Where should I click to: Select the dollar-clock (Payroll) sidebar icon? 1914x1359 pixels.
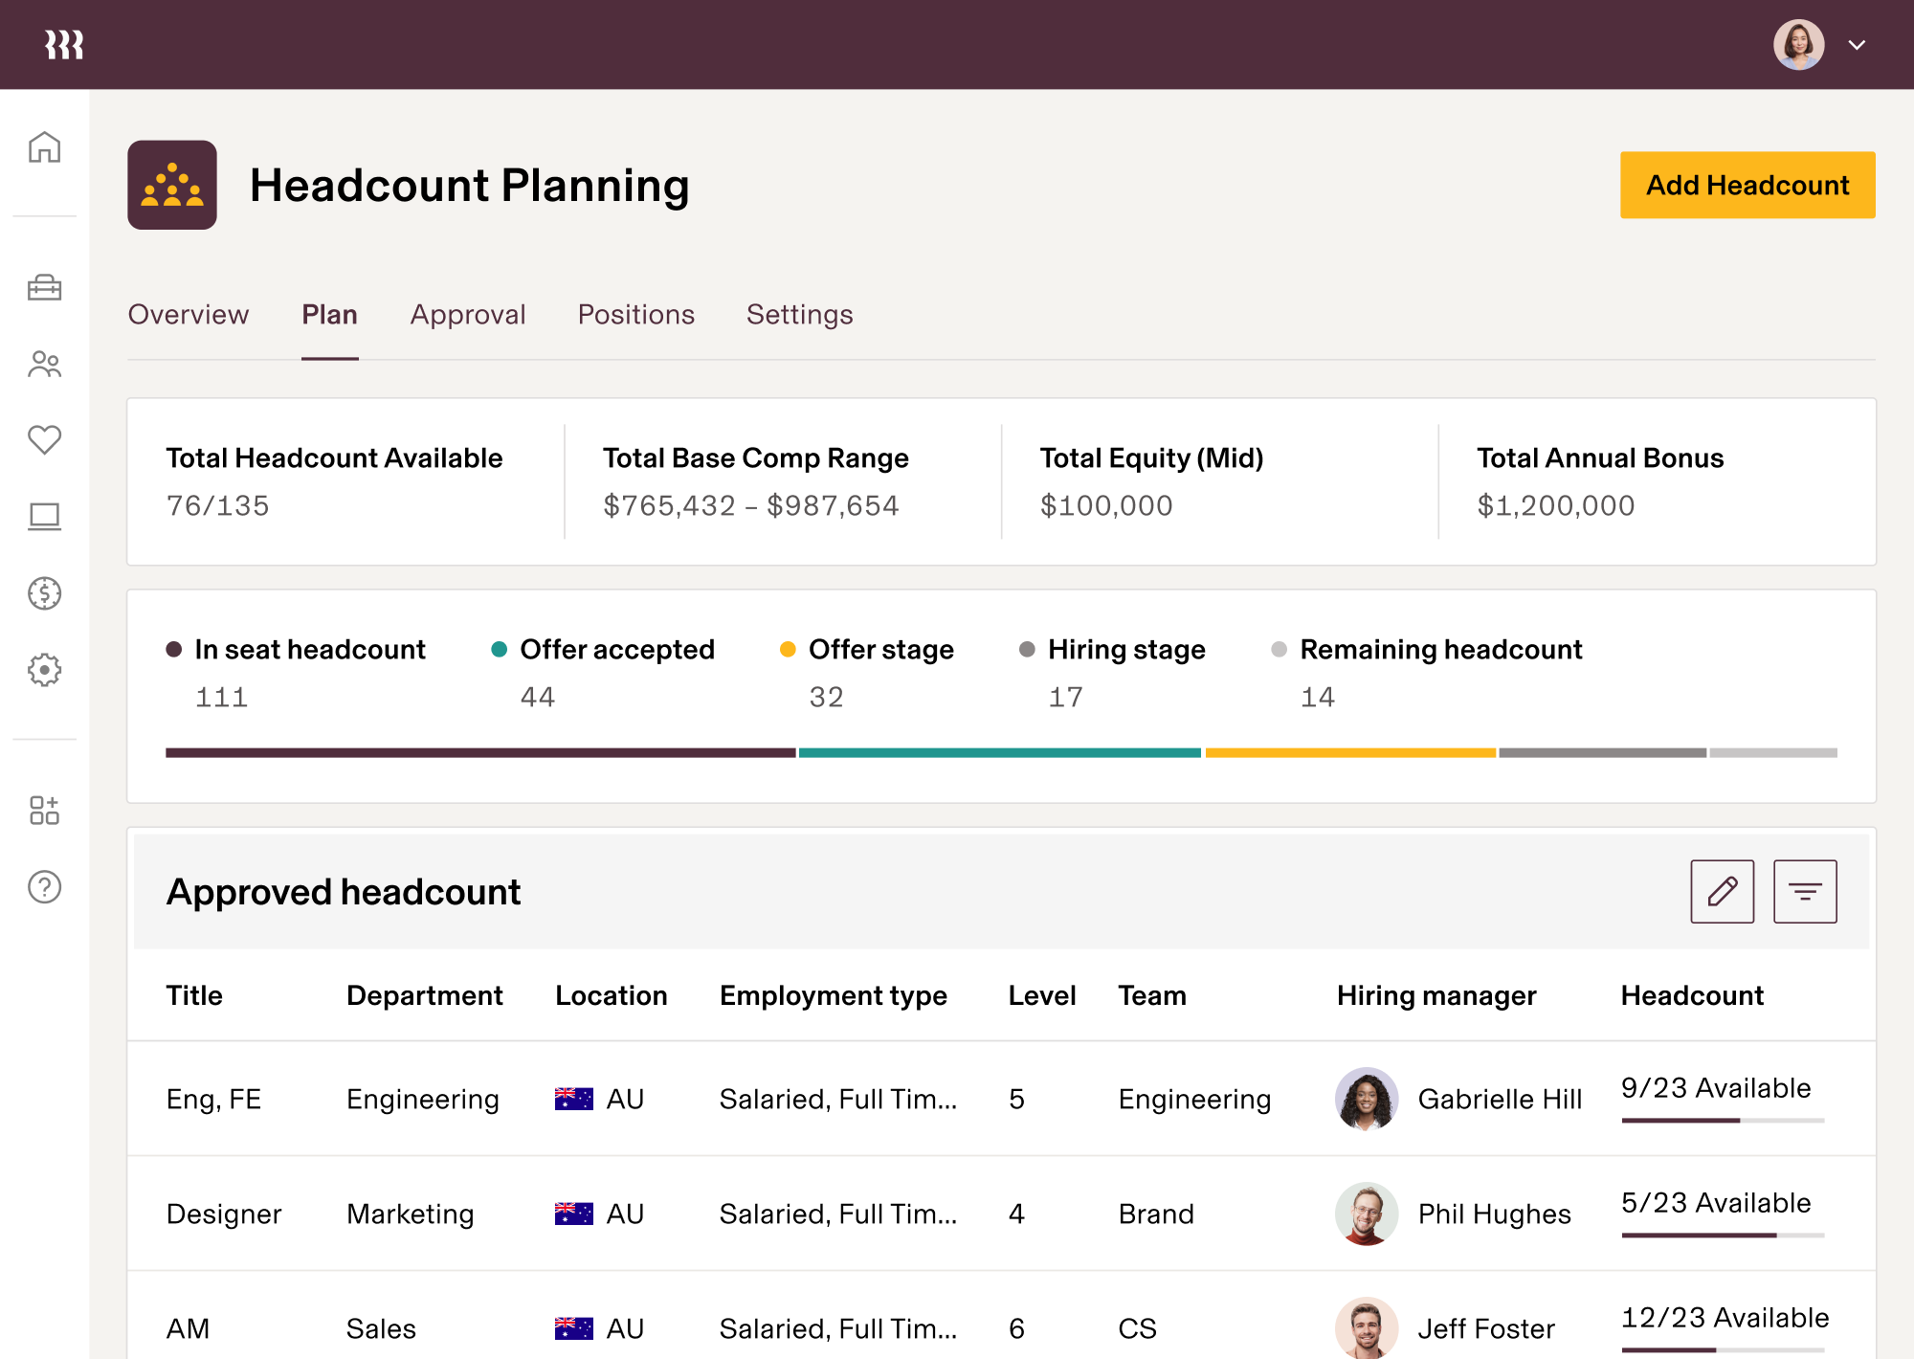[x=44, y=593]
